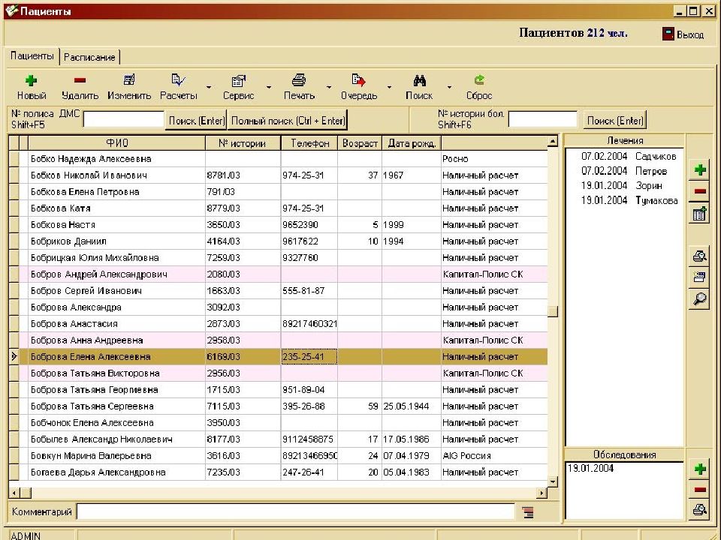Select the patient row Бобкова Елена Петровна
Image resolution: width=721 pixels, height=540 pixels.
coord(278,192)
